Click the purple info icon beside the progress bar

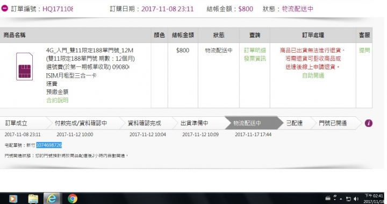pos(369,123)
